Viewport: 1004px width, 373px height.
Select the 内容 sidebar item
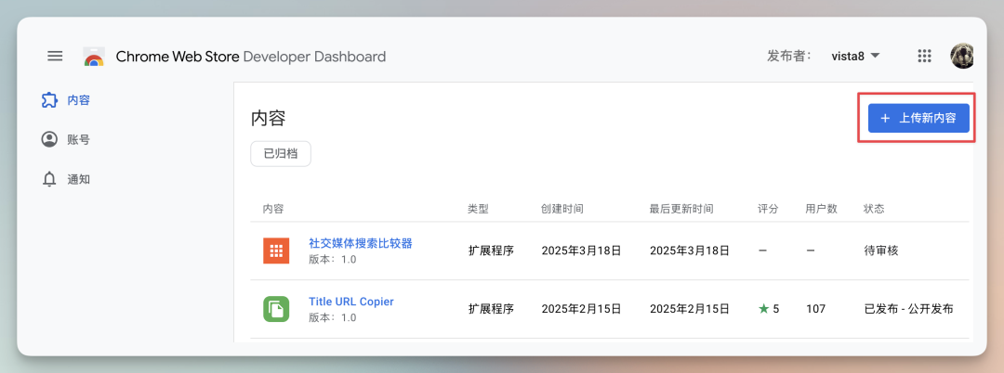point(66,100)
